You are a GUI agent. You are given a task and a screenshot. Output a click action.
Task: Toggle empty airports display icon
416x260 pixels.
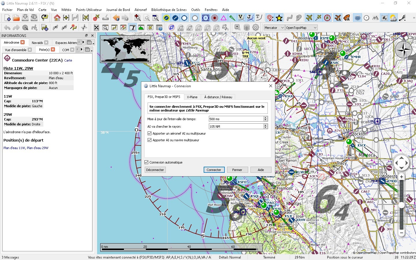point(195,18)
